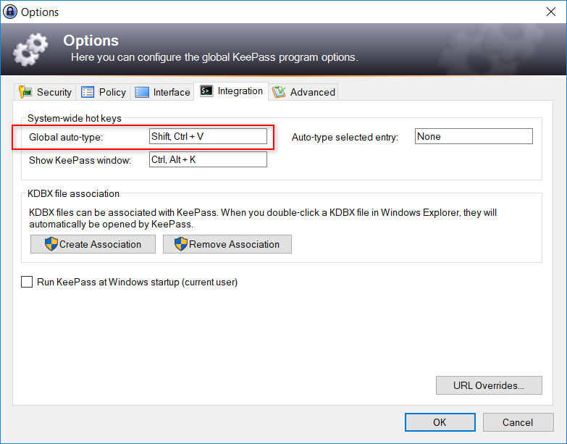Close the Options window
Viewport: 567px width, 444px height.
[x=551, y=12]
